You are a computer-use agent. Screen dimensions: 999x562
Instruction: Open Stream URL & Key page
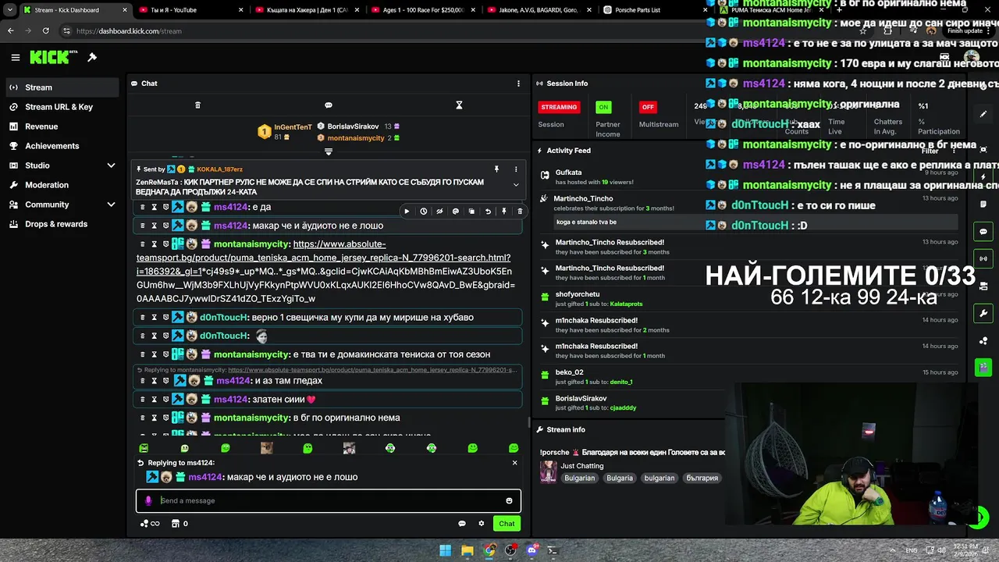(x=62, y=107)
